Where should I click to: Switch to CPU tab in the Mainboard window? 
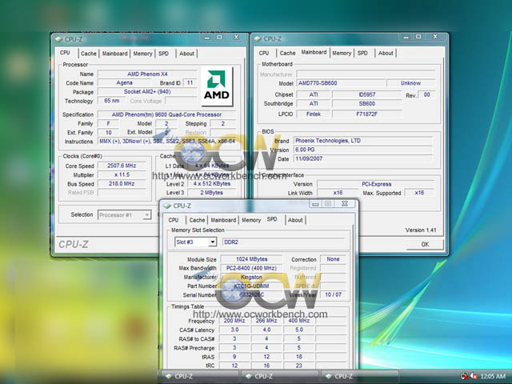tap(264, 53)
